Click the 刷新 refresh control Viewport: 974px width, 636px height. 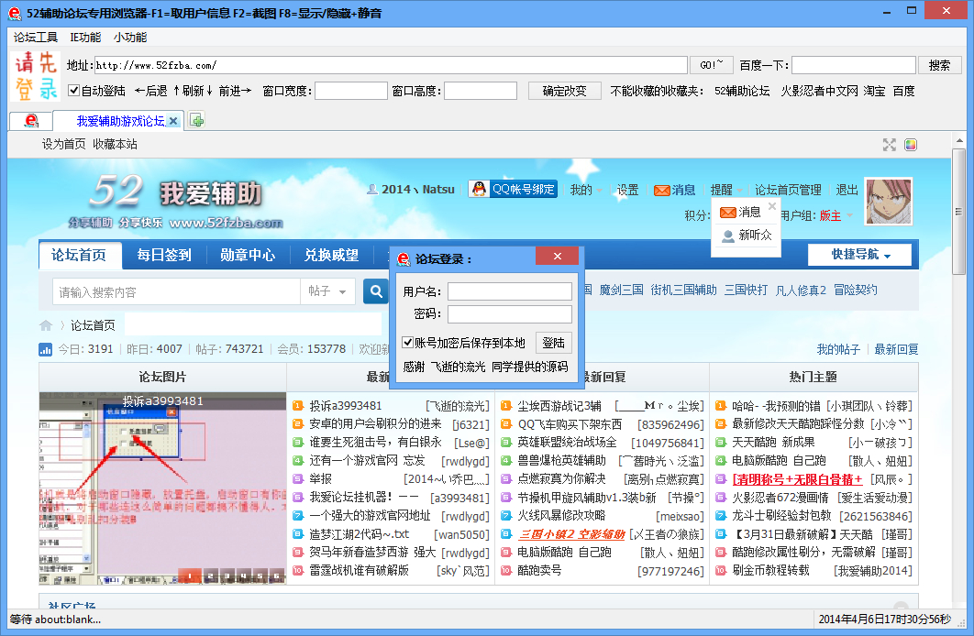click(x=193, y=91)
